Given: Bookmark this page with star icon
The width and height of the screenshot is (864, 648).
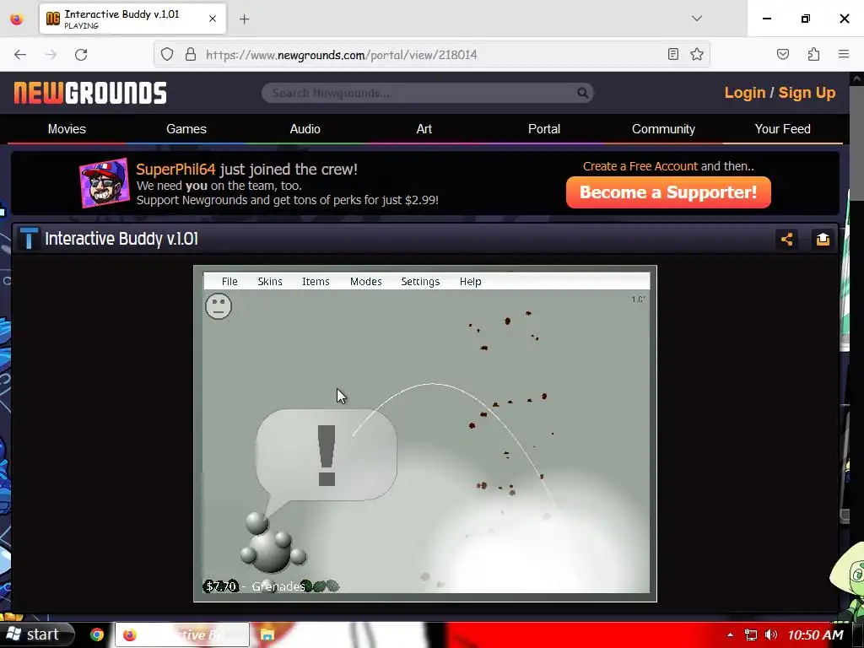Looking at the screenshot, I should (696, 54).
